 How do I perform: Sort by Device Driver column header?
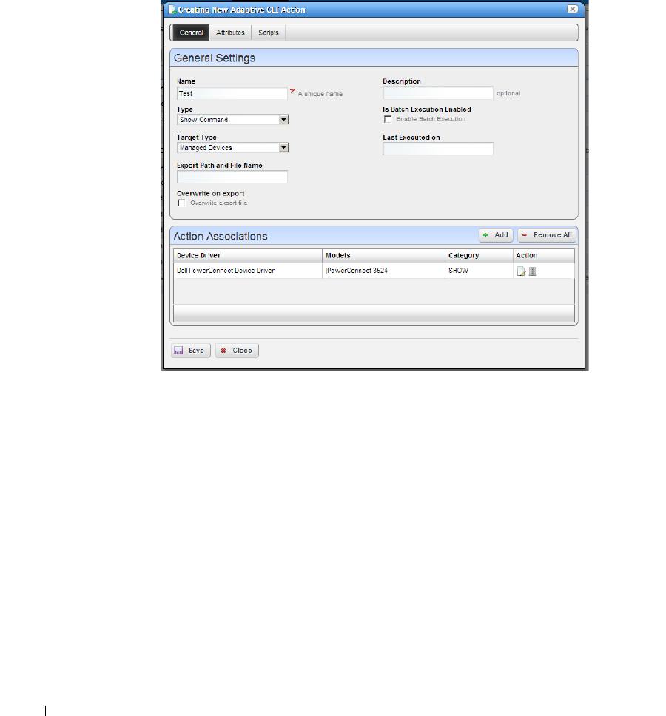pyautogui.click(x=248, y=256)
